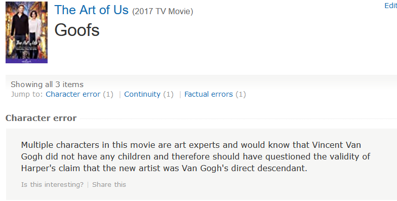Select 'Share this' under the Van Gogh goof
Viewport: 397px width, 201px height.
pyautogui.click(x=109, y=184)
